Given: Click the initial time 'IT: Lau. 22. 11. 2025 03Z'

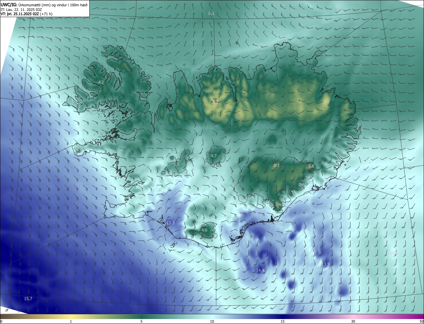Looking at the screenshot, I should [21, 9].
